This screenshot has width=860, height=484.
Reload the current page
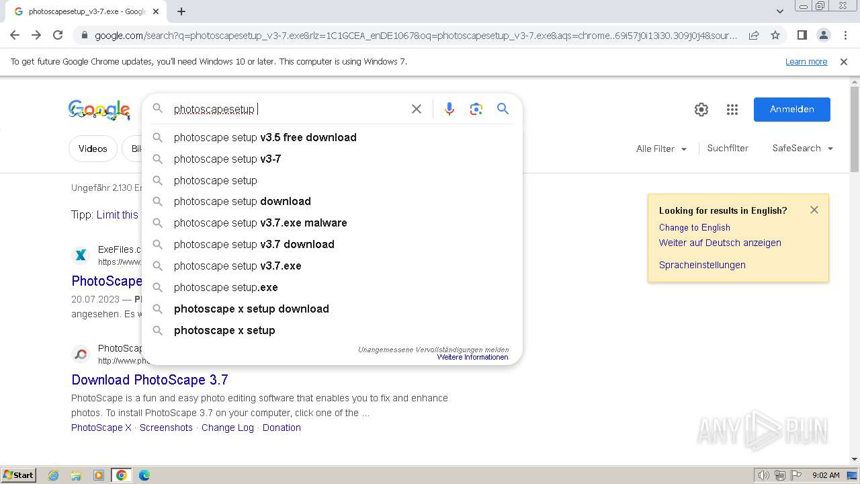pyautogui.click(x=58, y=35)
